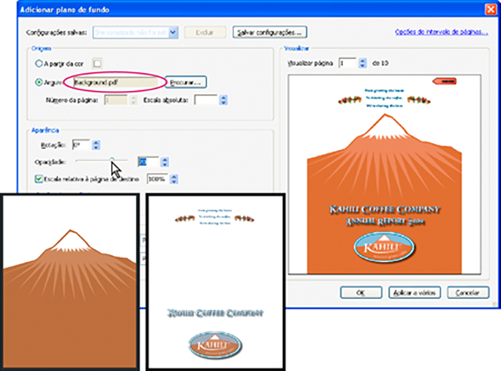Click the mountain background page thumbnail
The width and height of the screenshot is (501, 371).
70,281
